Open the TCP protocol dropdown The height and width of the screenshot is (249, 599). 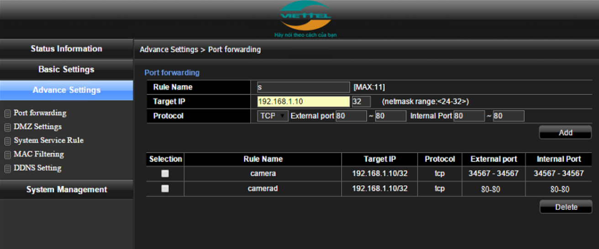point(273,116)
